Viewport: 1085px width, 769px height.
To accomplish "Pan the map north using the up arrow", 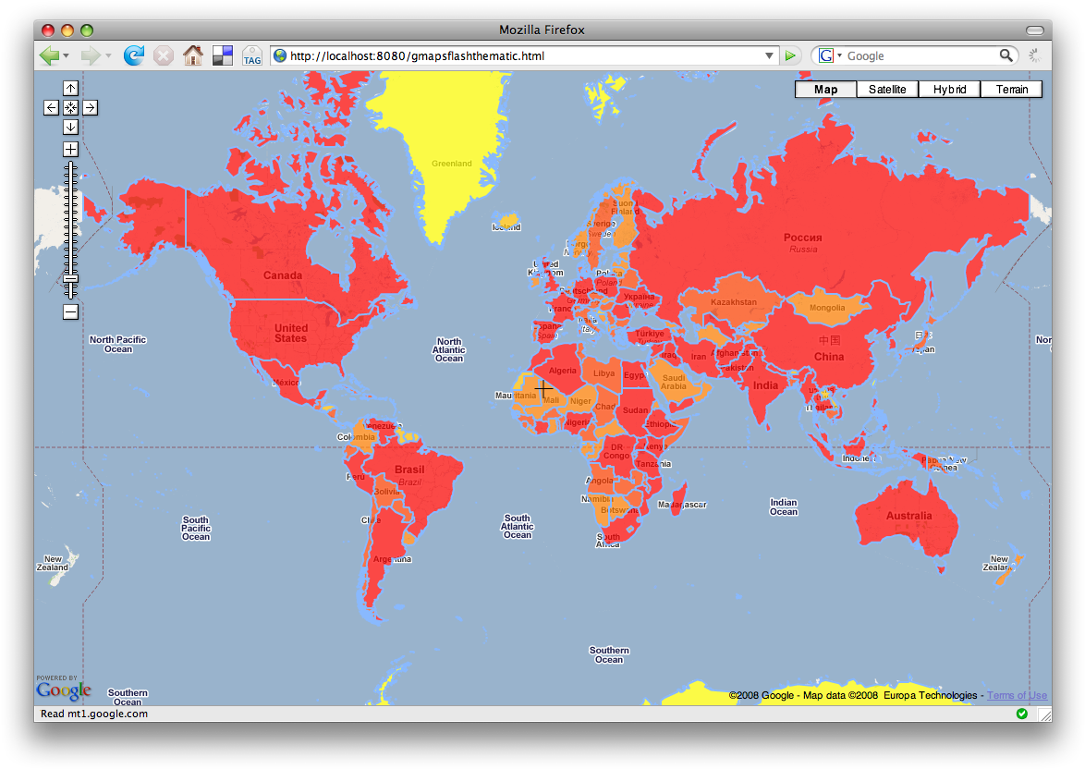I will coord(70,88).
